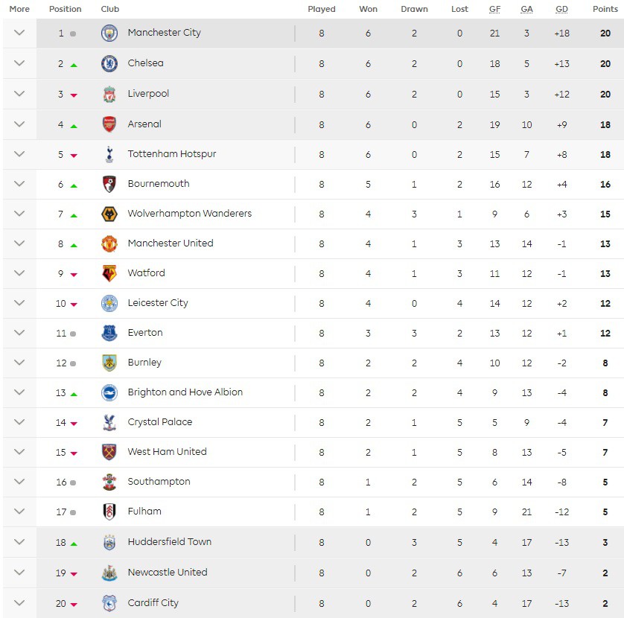This screenshot has width=624, height=618.
Task: Click the Chelsea club badge
Action: click(109, 64)
